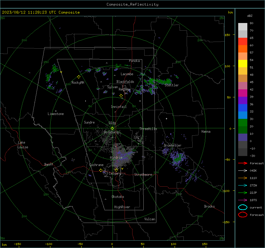The height and width of the screenshot is (248, 265).
Task: Click the magenta legend swatch between 42 and 39
Action: click(x=243, y=93)
